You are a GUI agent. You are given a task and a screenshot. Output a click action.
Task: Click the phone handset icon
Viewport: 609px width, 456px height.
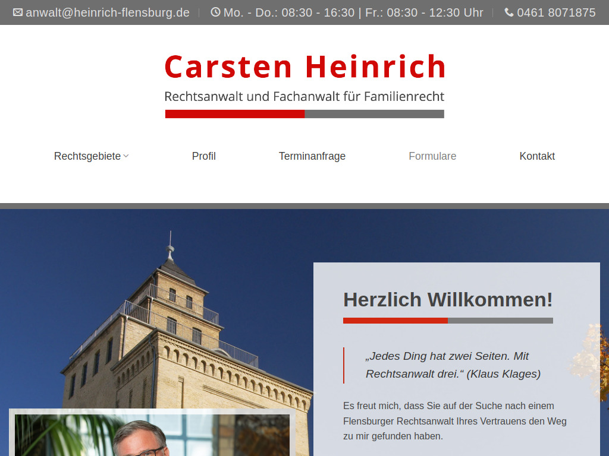tap(509, 12)
